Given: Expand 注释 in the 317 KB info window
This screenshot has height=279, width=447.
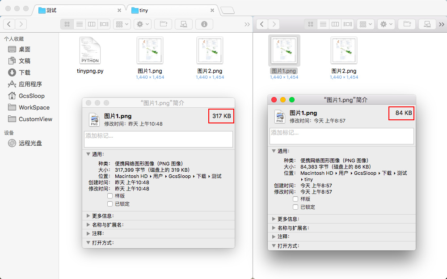Looking at the screenshot, I should tap(89, 233).
